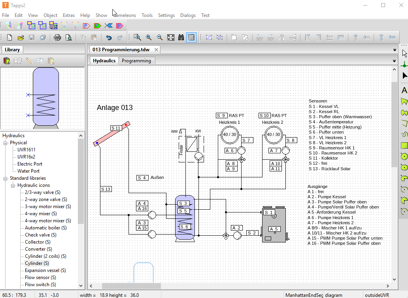Collapse the Hydraulic icons node
Viewport: 408px width, 298px height.
[x=13, y=185]
